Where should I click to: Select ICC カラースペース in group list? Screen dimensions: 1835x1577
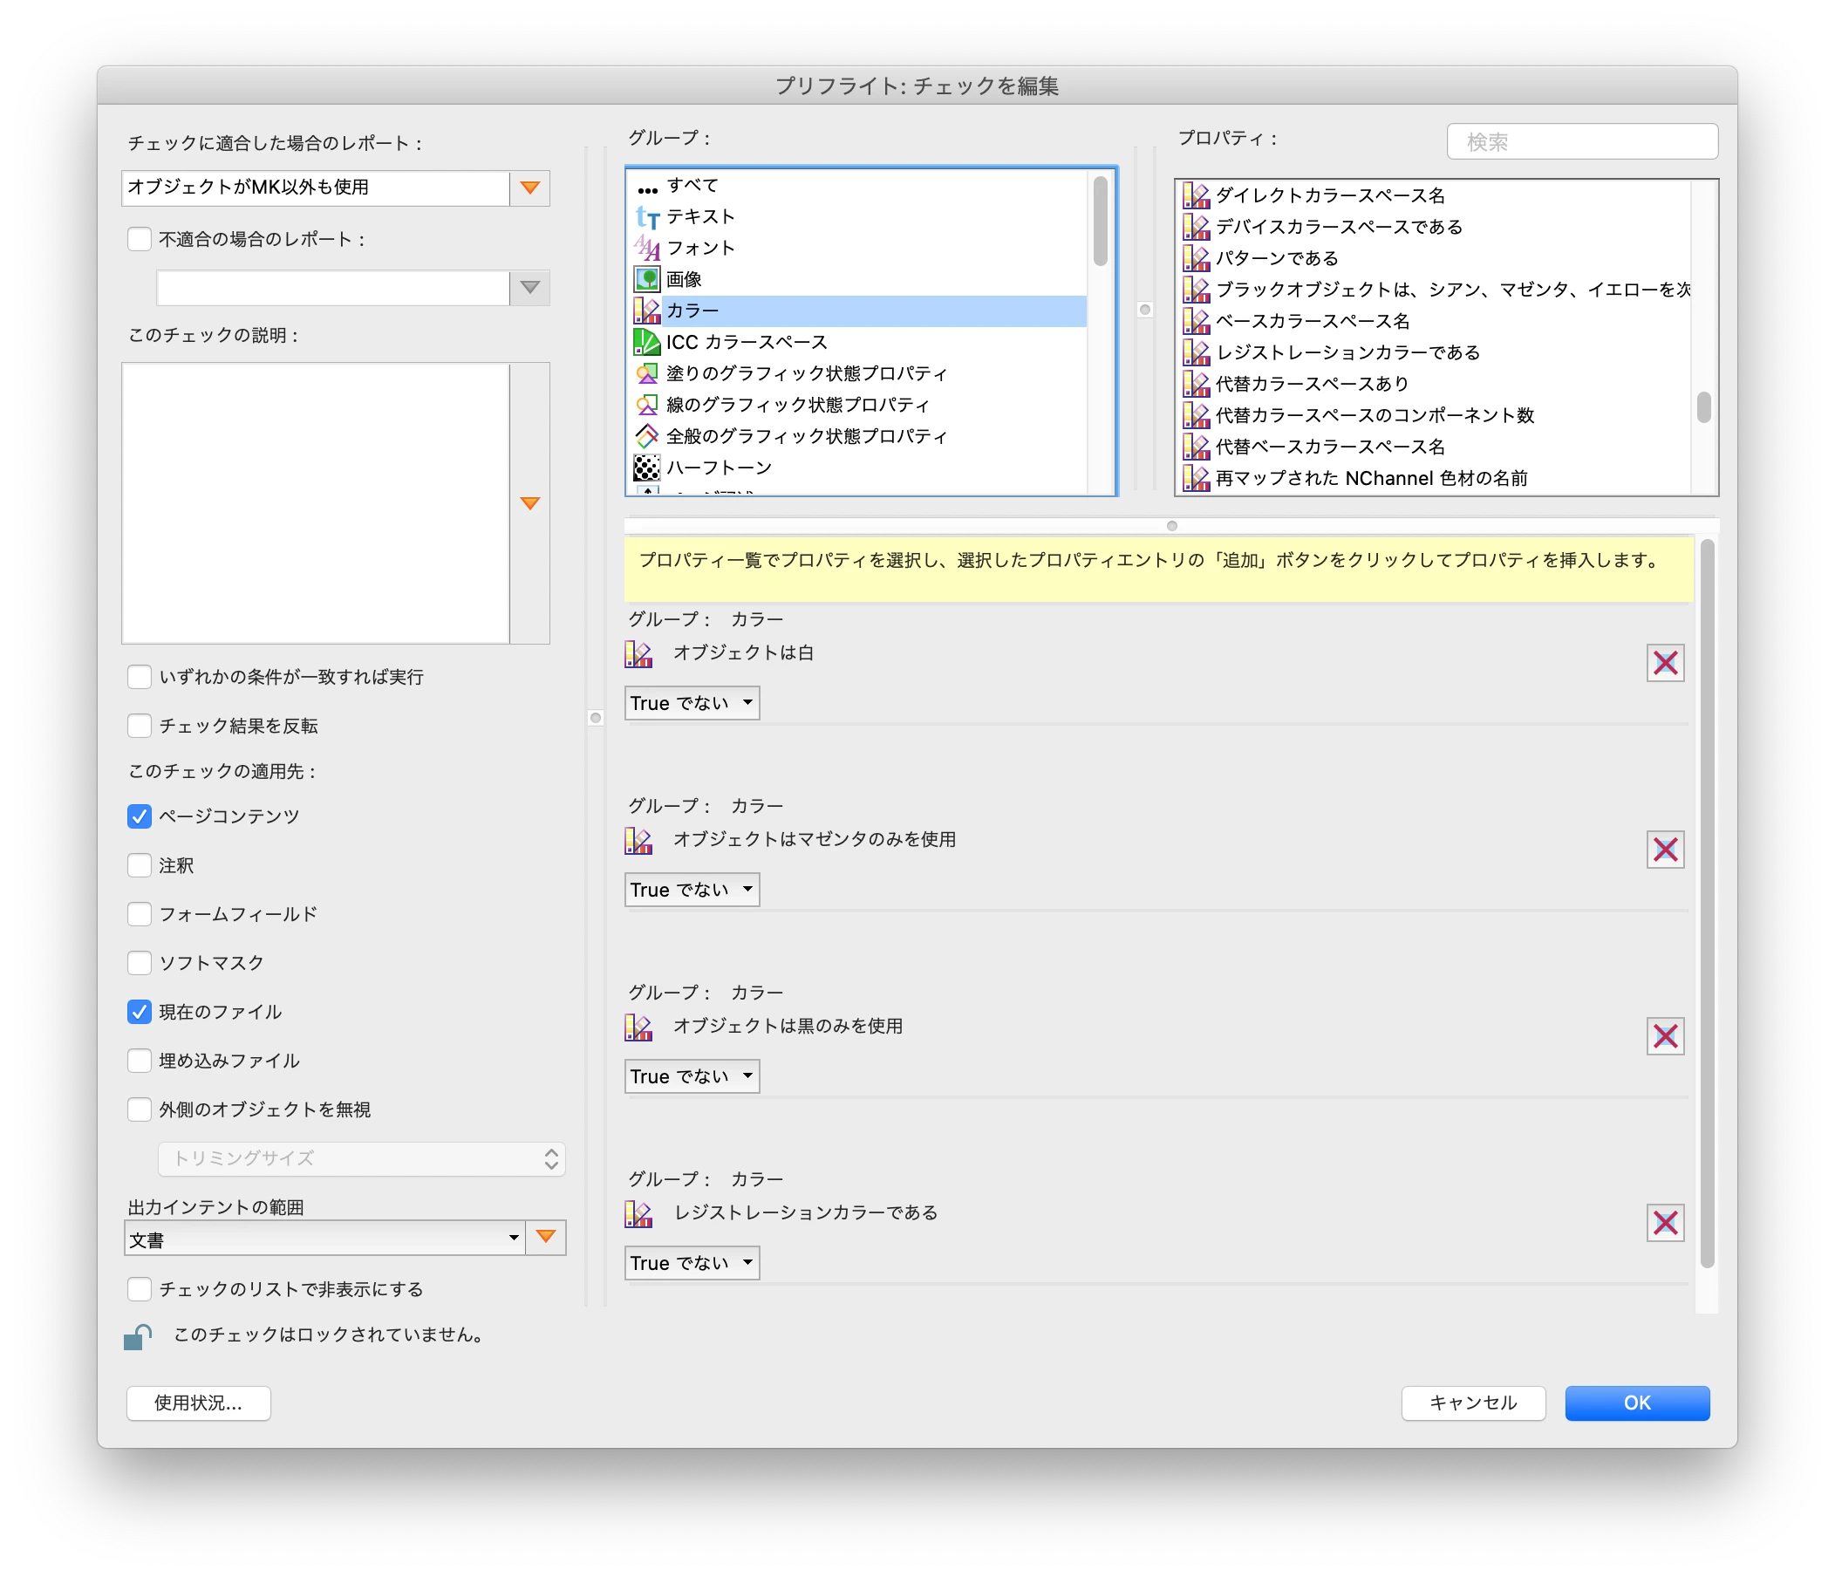click(x=746, y=342)
